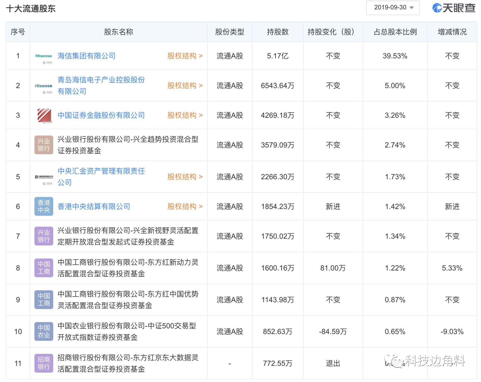481x382 pixels.
Task: Select the 772.55万 holding value
Action: [x=278, y=363]
